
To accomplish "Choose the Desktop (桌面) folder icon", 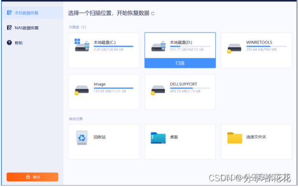I will (158, 138).
